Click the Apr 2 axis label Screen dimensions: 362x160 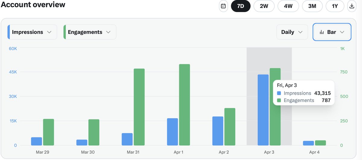tap(224, 152)
